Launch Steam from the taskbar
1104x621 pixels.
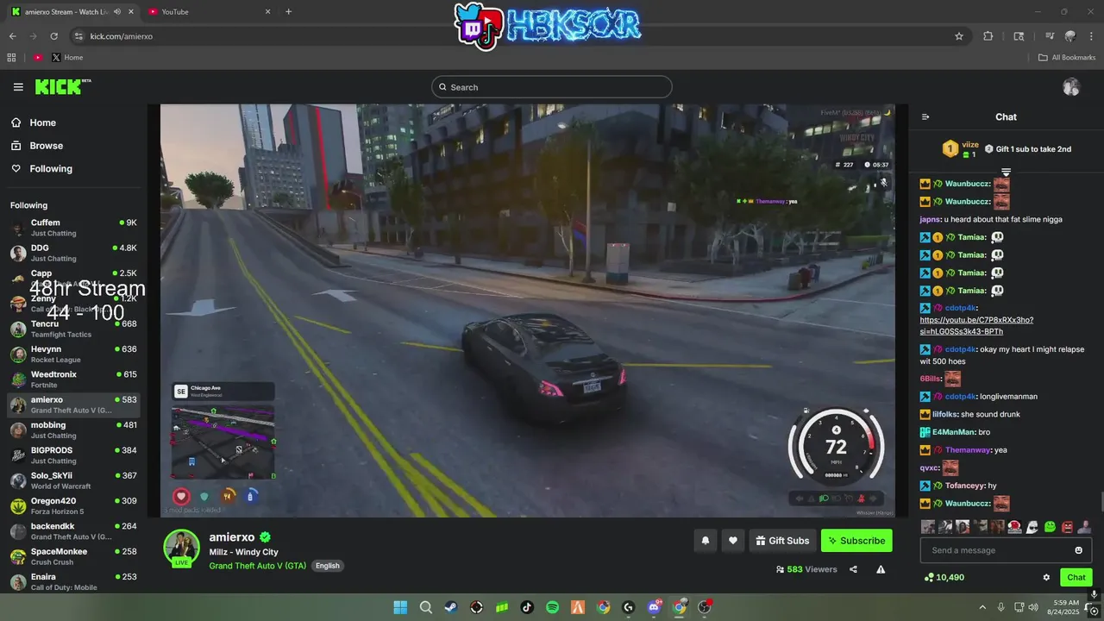[451, 607]
